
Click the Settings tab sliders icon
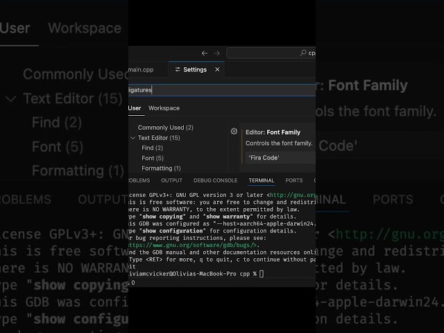pyautogui.click(x=178, y=69)
